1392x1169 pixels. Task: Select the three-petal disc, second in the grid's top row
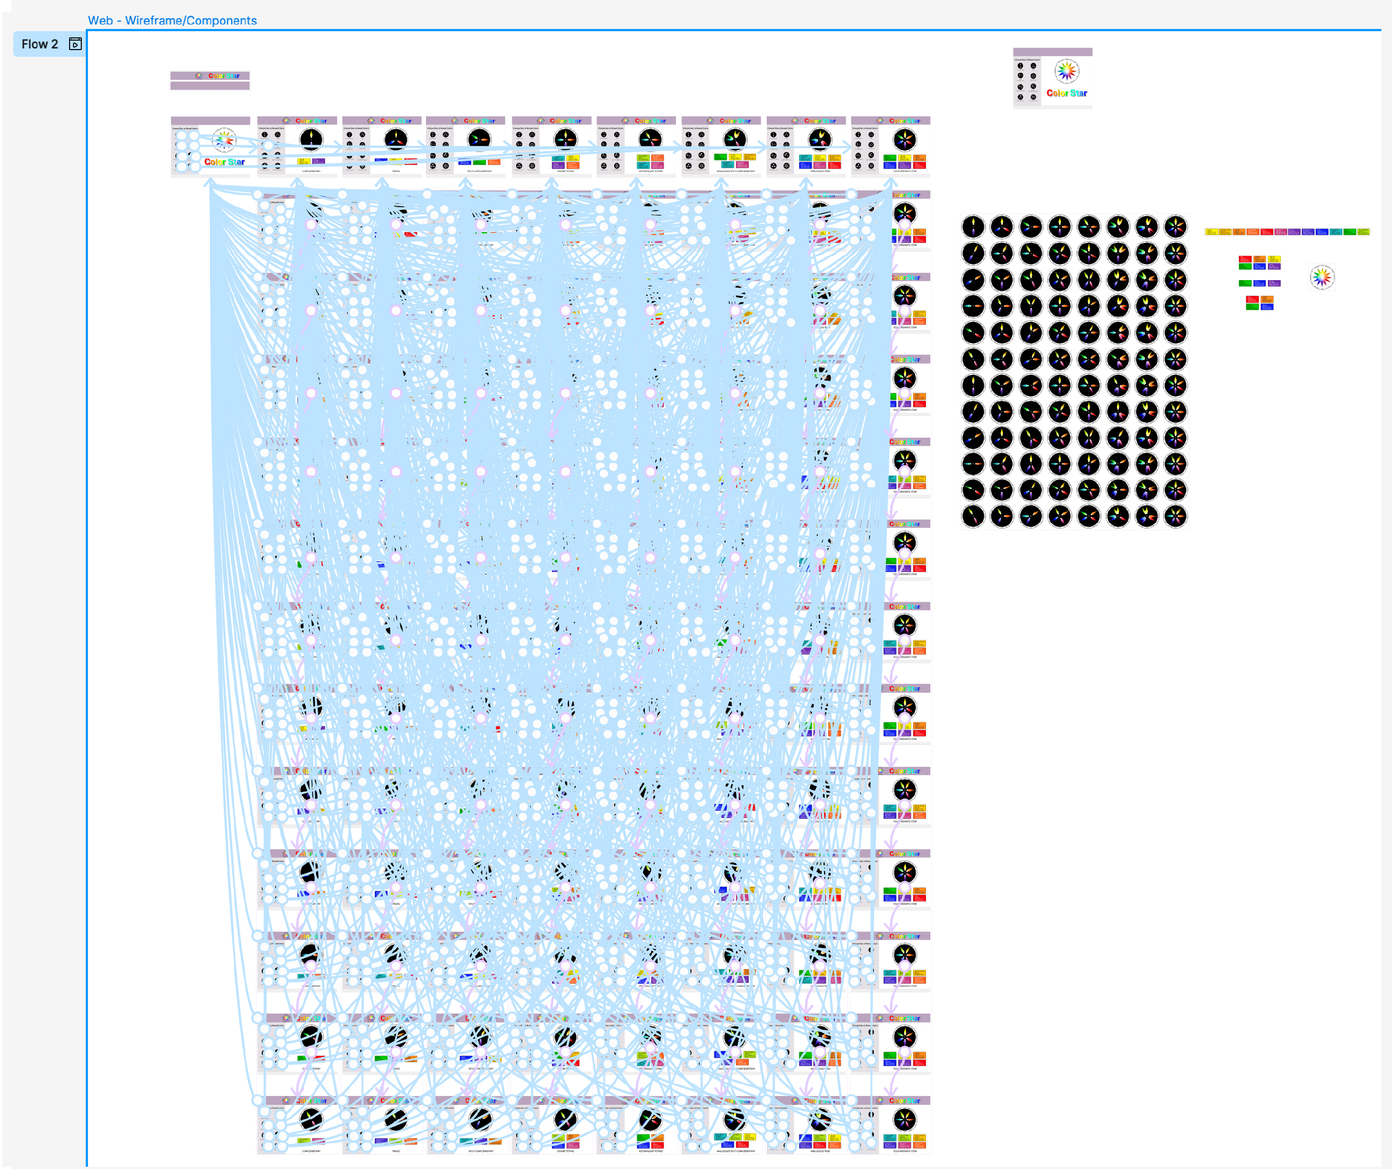point(1002,227)
